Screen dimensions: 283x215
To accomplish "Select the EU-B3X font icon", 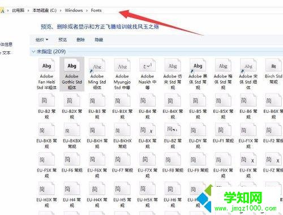I will tap(122, 100).
